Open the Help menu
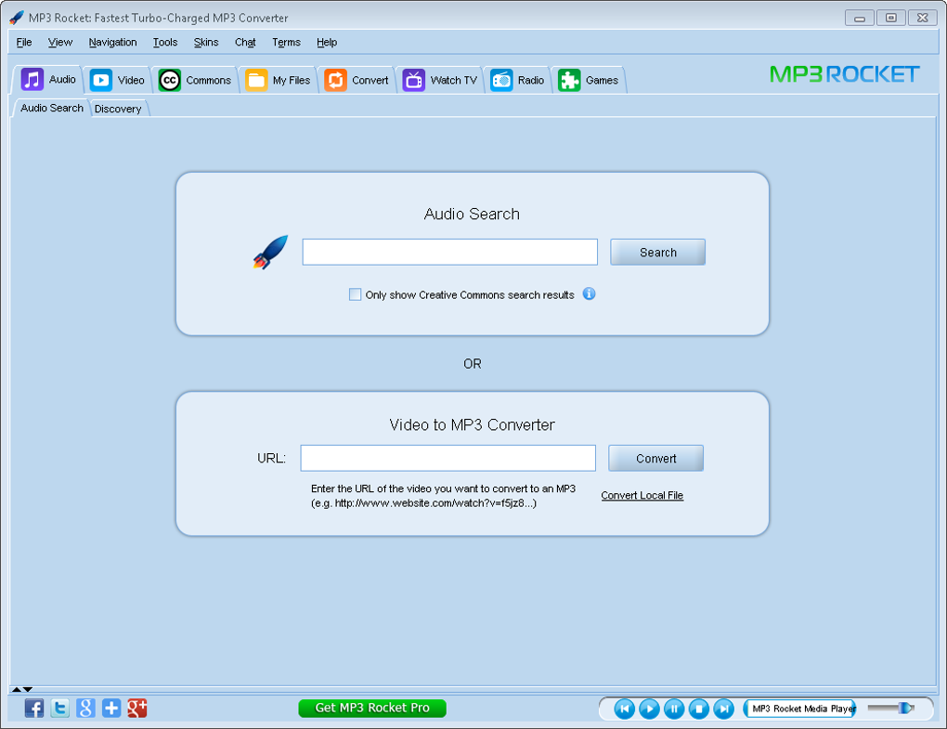This screenshot has height=729, width=947. [x=327, y=43]
